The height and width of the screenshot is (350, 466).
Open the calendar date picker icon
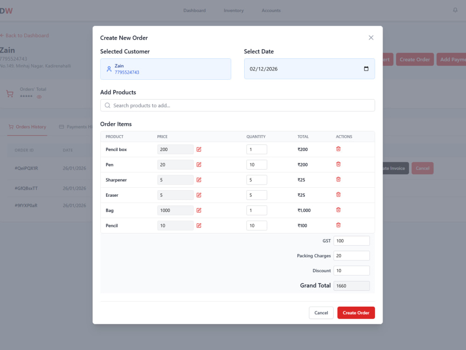click(366, 69)
